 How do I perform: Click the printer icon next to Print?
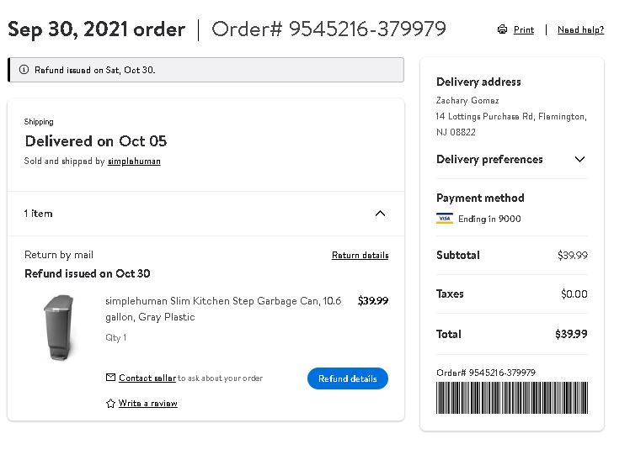click(502, 29)
